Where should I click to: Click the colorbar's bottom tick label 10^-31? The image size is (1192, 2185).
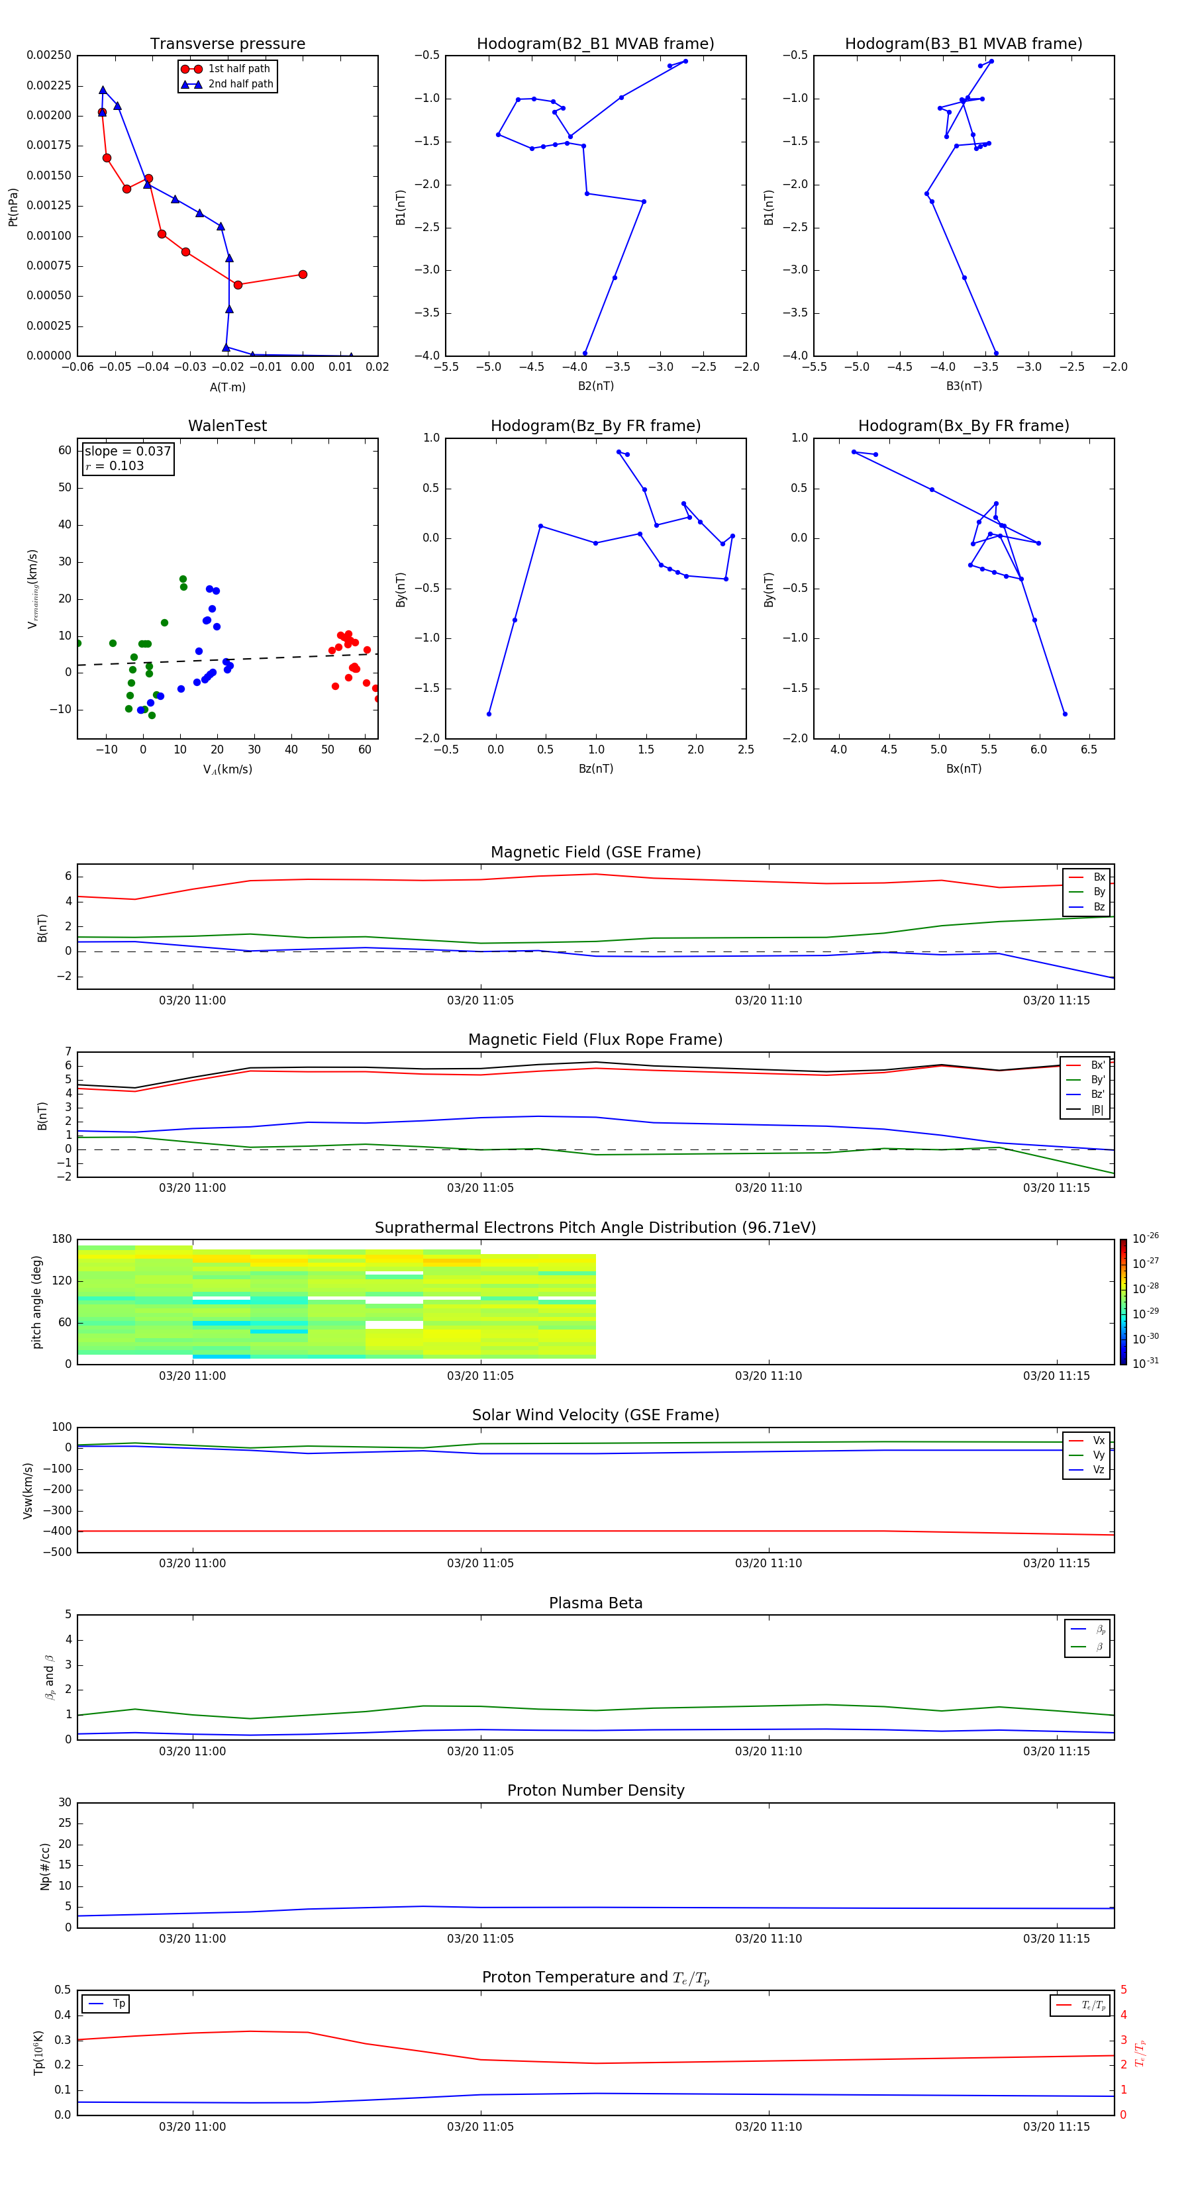[1146, 1363]
